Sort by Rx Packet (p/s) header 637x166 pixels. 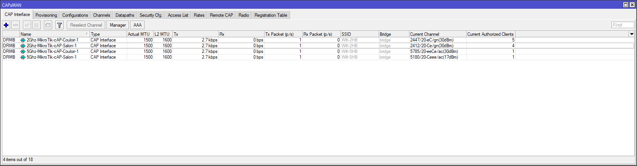tap(321, 34)
